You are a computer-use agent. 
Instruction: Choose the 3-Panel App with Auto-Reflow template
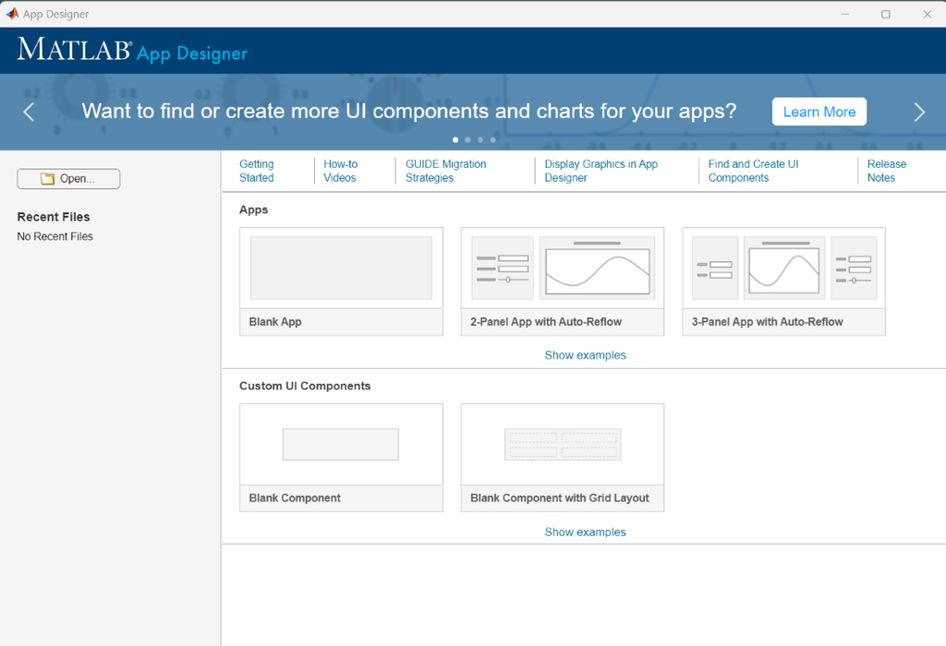(x=783, y=281)
